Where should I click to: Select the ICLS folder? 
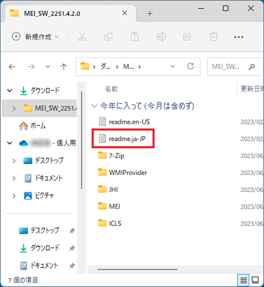[109, 223]
